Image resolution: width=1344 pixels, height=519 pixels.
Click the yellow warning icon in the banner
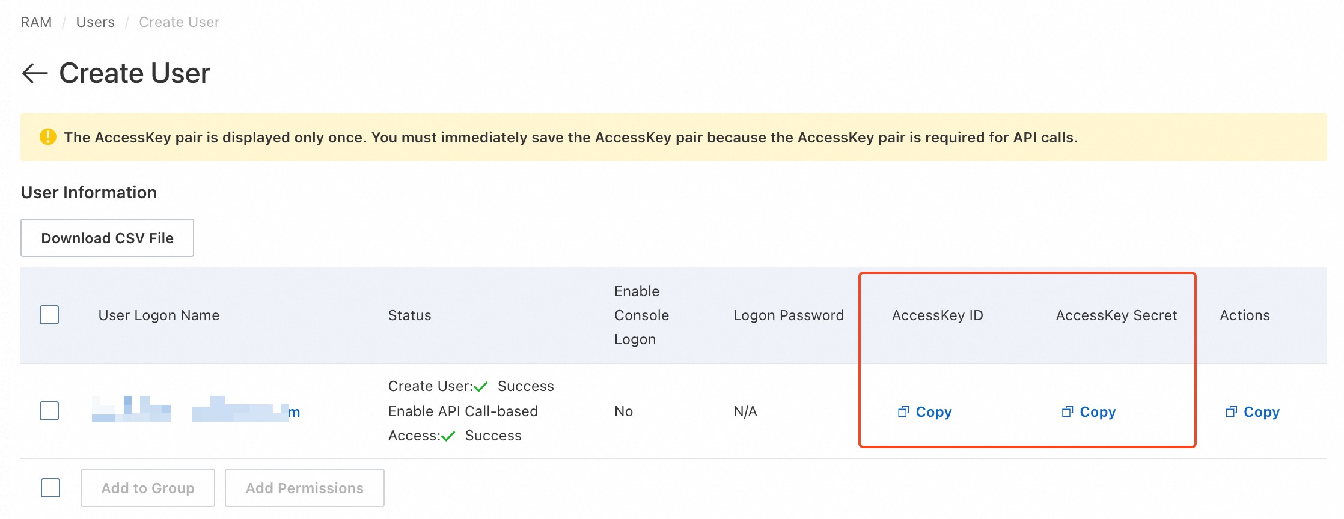pyautogui.click(x=48, y=137)
